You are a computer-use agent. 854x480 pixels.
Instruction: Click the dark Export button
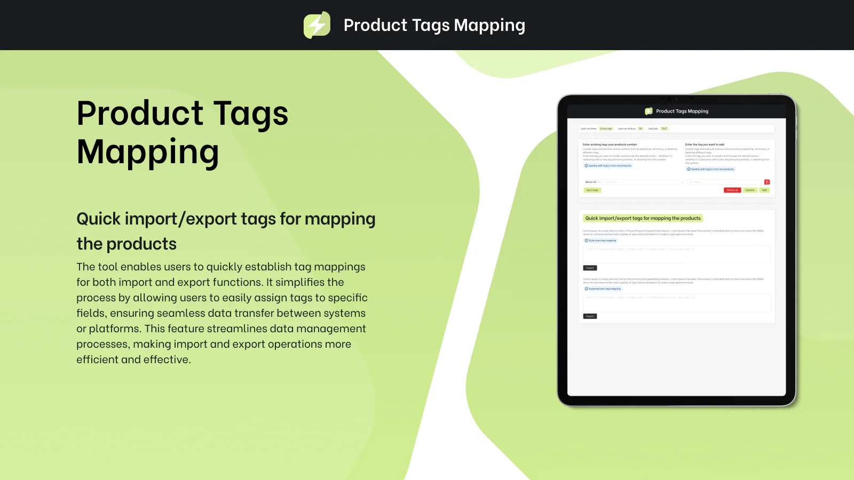(590, 316)
